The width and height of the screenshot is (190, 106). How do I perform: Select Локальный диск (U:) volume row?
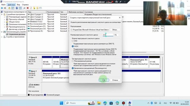point(37,29)
